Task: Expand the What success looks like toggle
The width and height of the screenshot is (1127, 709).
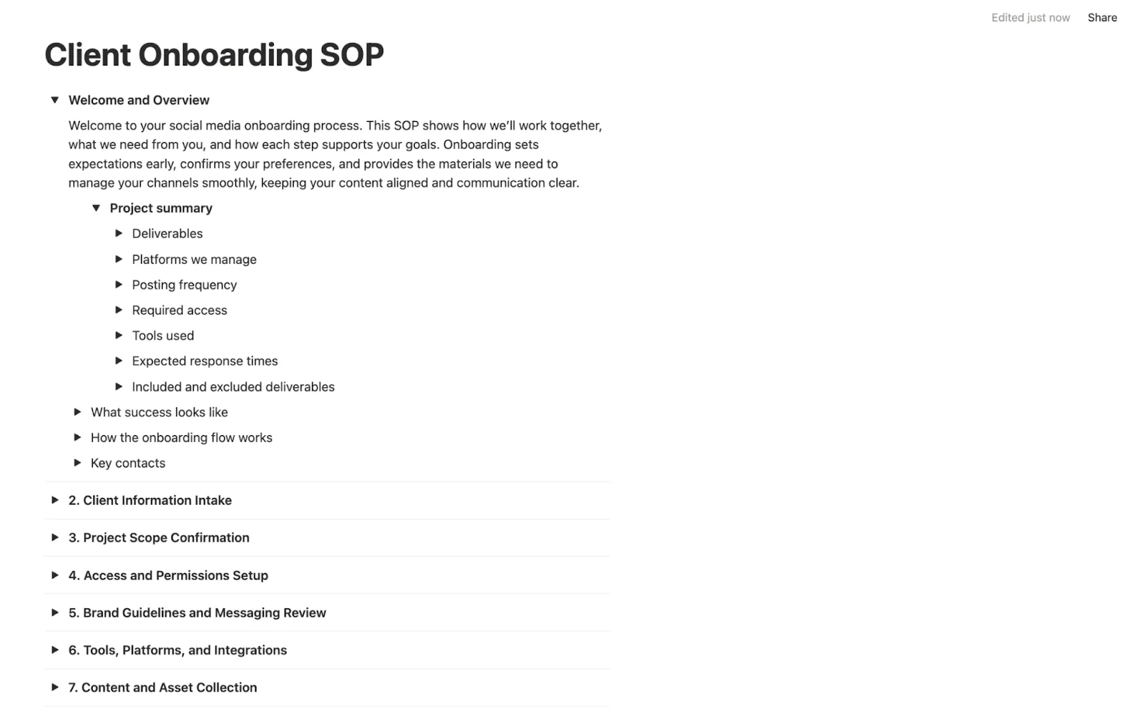Action: click(77, 412)
